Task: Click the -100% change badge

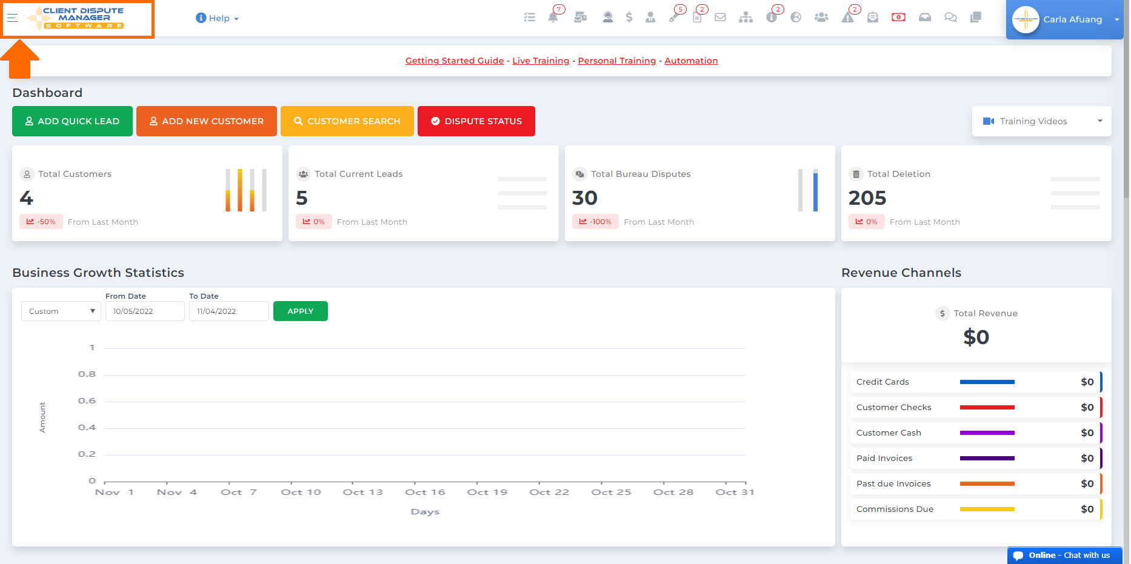Action: [596, 222]
